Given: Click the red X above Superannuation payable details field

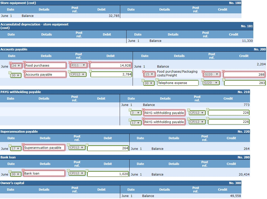Looking at the screenshot, I should 23,145.
